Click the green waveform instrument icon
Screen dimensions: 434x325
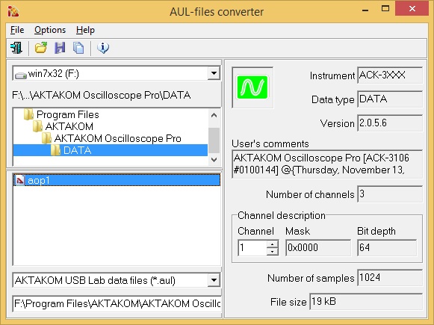[252, 87]
